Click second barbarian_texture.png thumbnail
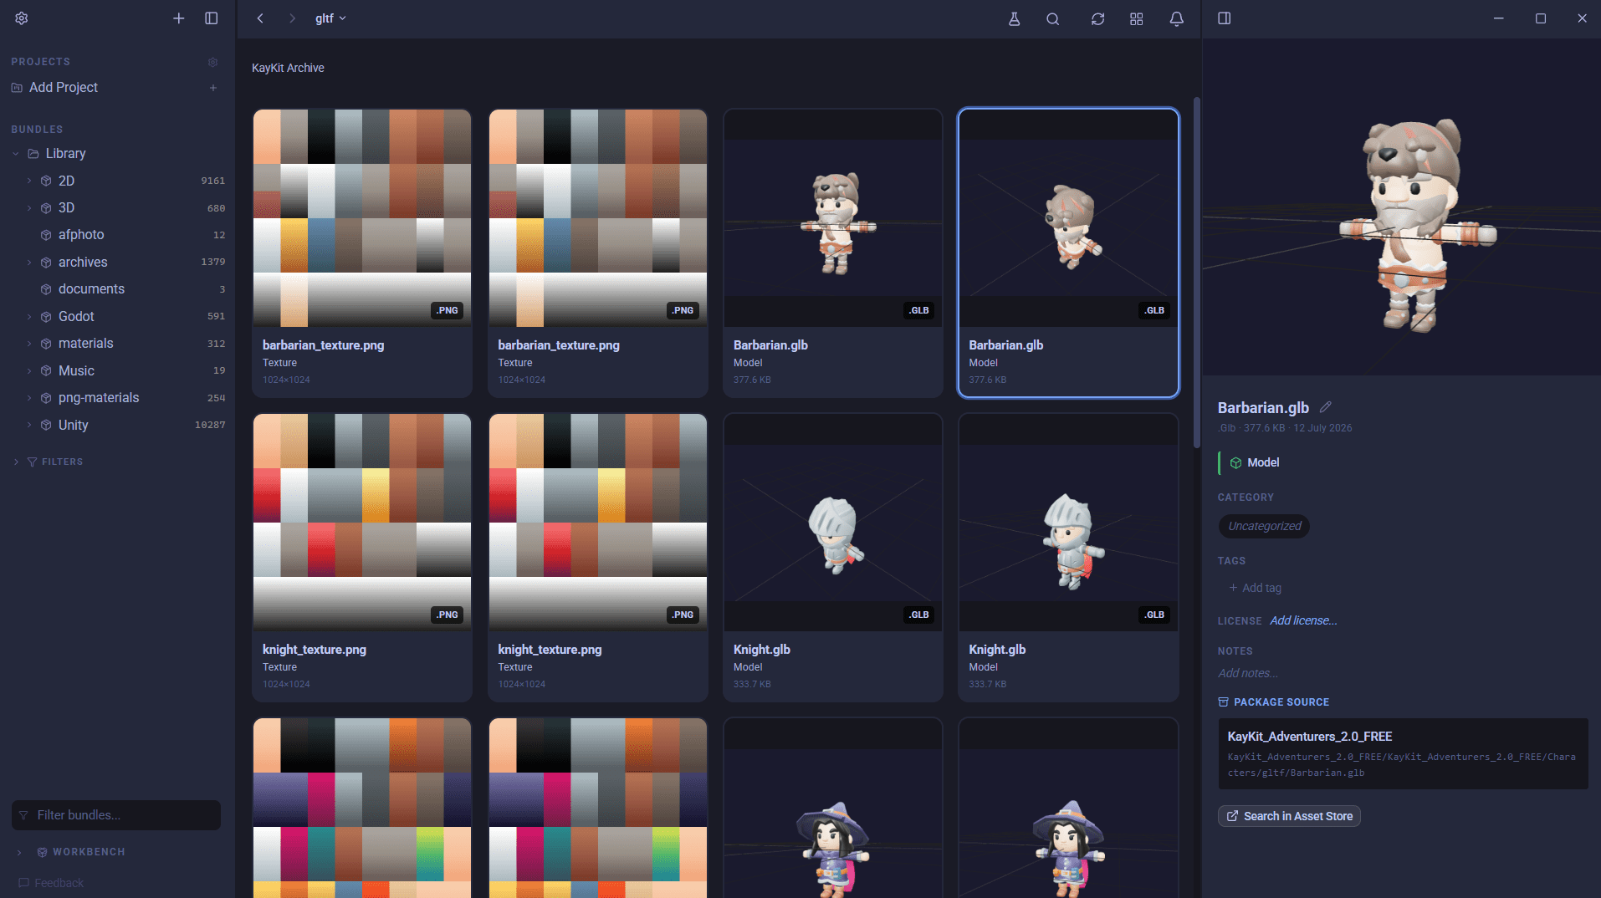1601x898 pixels. click(x=598, y=218)
